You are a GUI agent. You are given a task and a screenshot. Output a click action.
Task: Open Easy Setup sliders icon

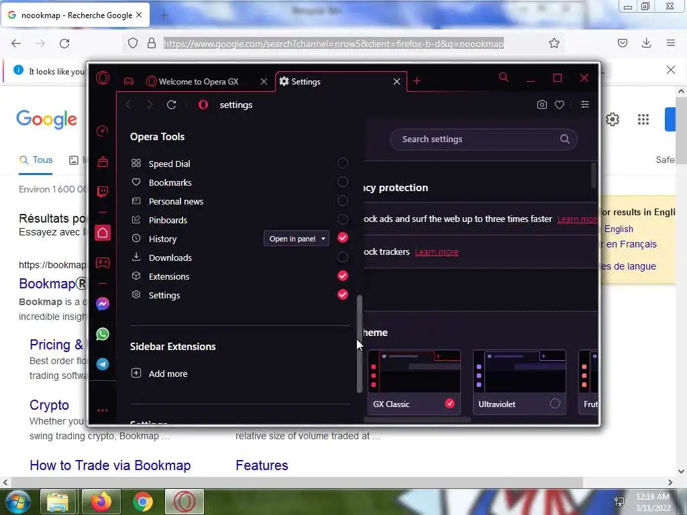[585, 105]
